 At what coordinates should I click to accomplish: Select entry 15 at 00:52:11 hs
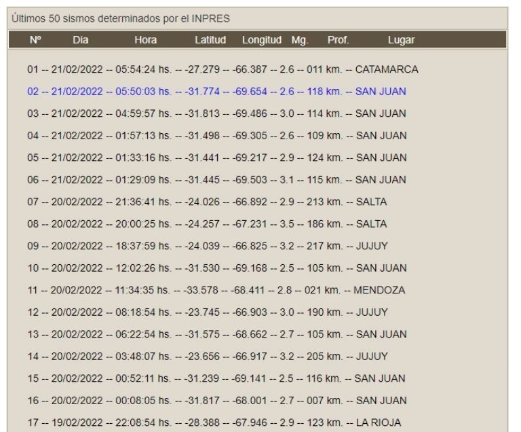216,379
